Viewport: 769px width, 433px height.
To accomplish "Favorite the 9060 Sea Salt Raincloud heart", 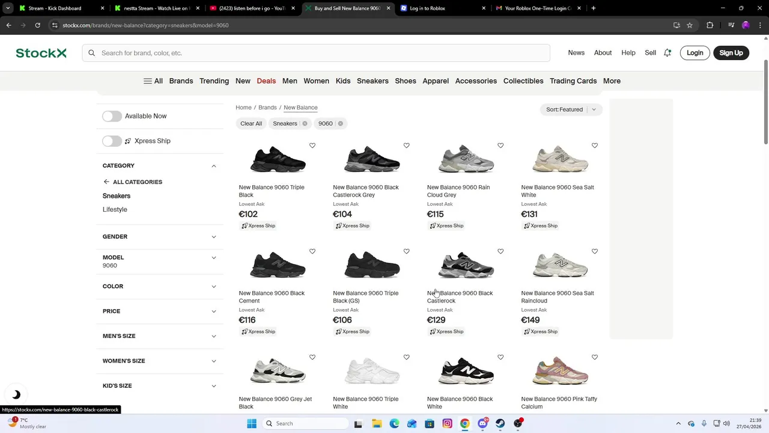I will tap(595, 251).
